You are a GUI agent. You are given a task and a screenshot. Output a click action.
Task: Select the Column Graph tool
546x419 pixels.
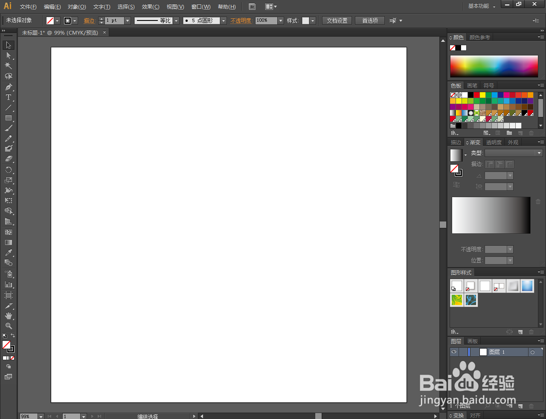coord(9,285)
